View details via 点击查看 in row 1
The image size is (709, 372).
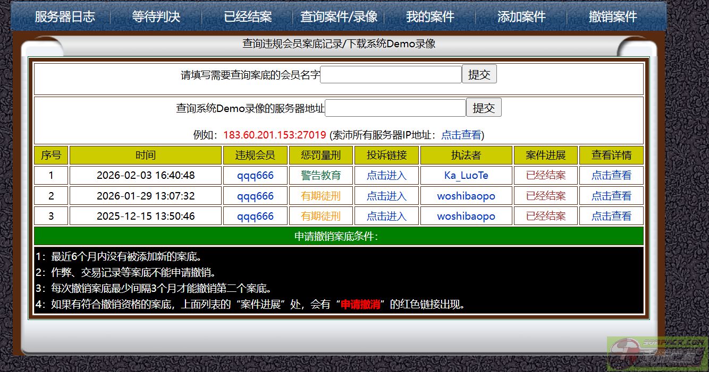point(611,176)
